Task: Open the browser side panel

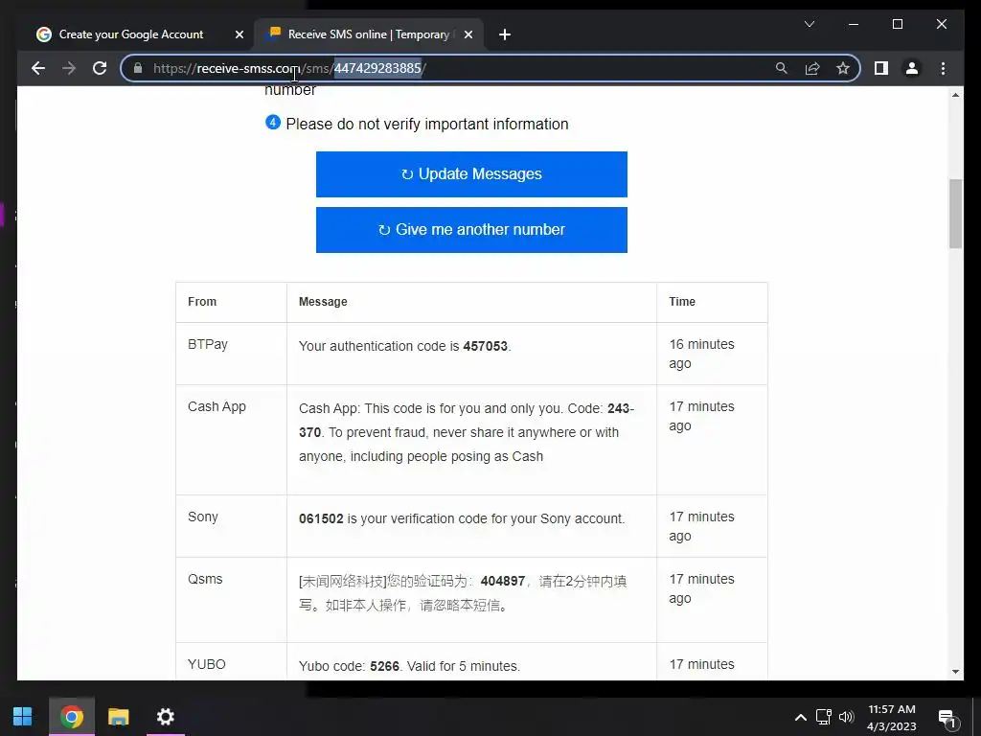Action: 881,68
